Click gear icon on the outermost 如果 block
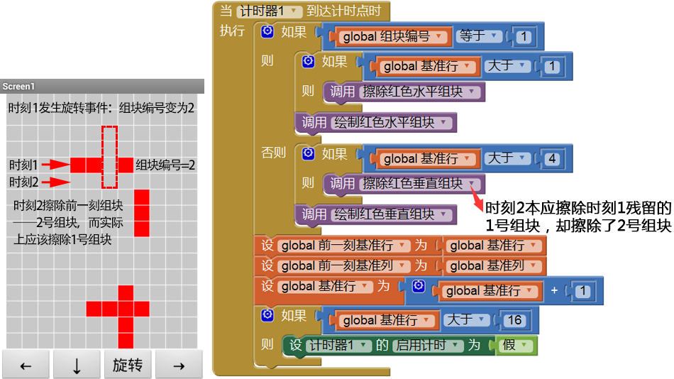This screenshot has width=674, height=379. click(x=267, y=32)
